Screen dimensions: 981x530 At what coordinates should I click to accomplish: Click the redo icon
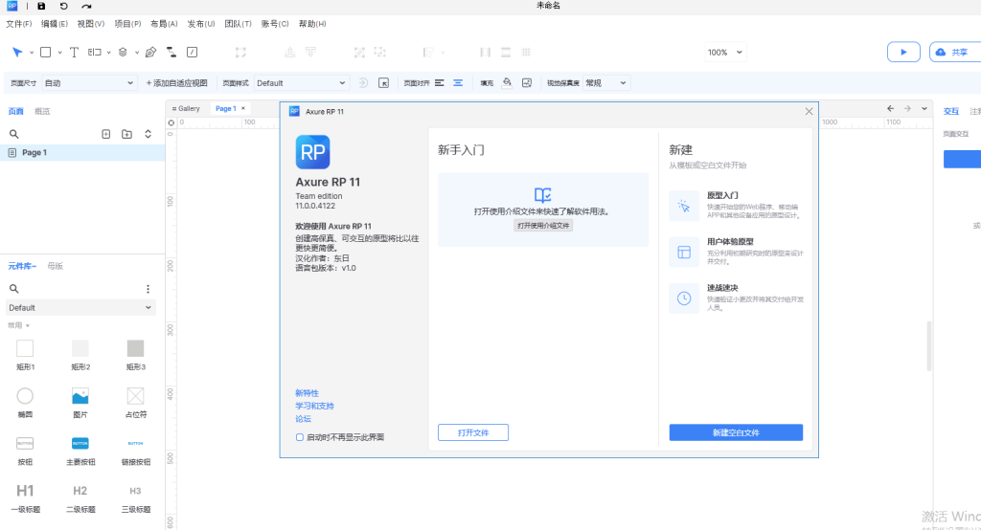click(x=86, y=7)
